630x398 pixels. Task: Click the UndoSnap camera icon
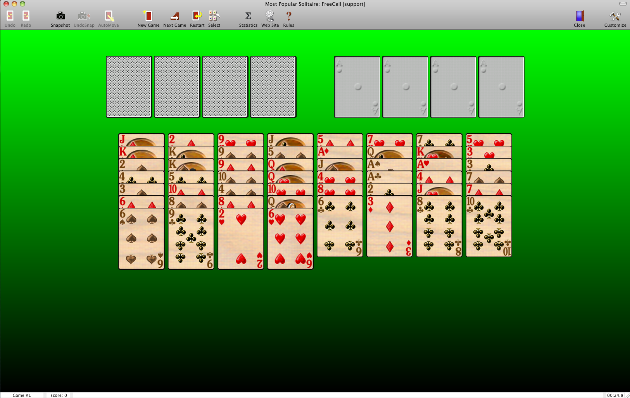point(84,16)
